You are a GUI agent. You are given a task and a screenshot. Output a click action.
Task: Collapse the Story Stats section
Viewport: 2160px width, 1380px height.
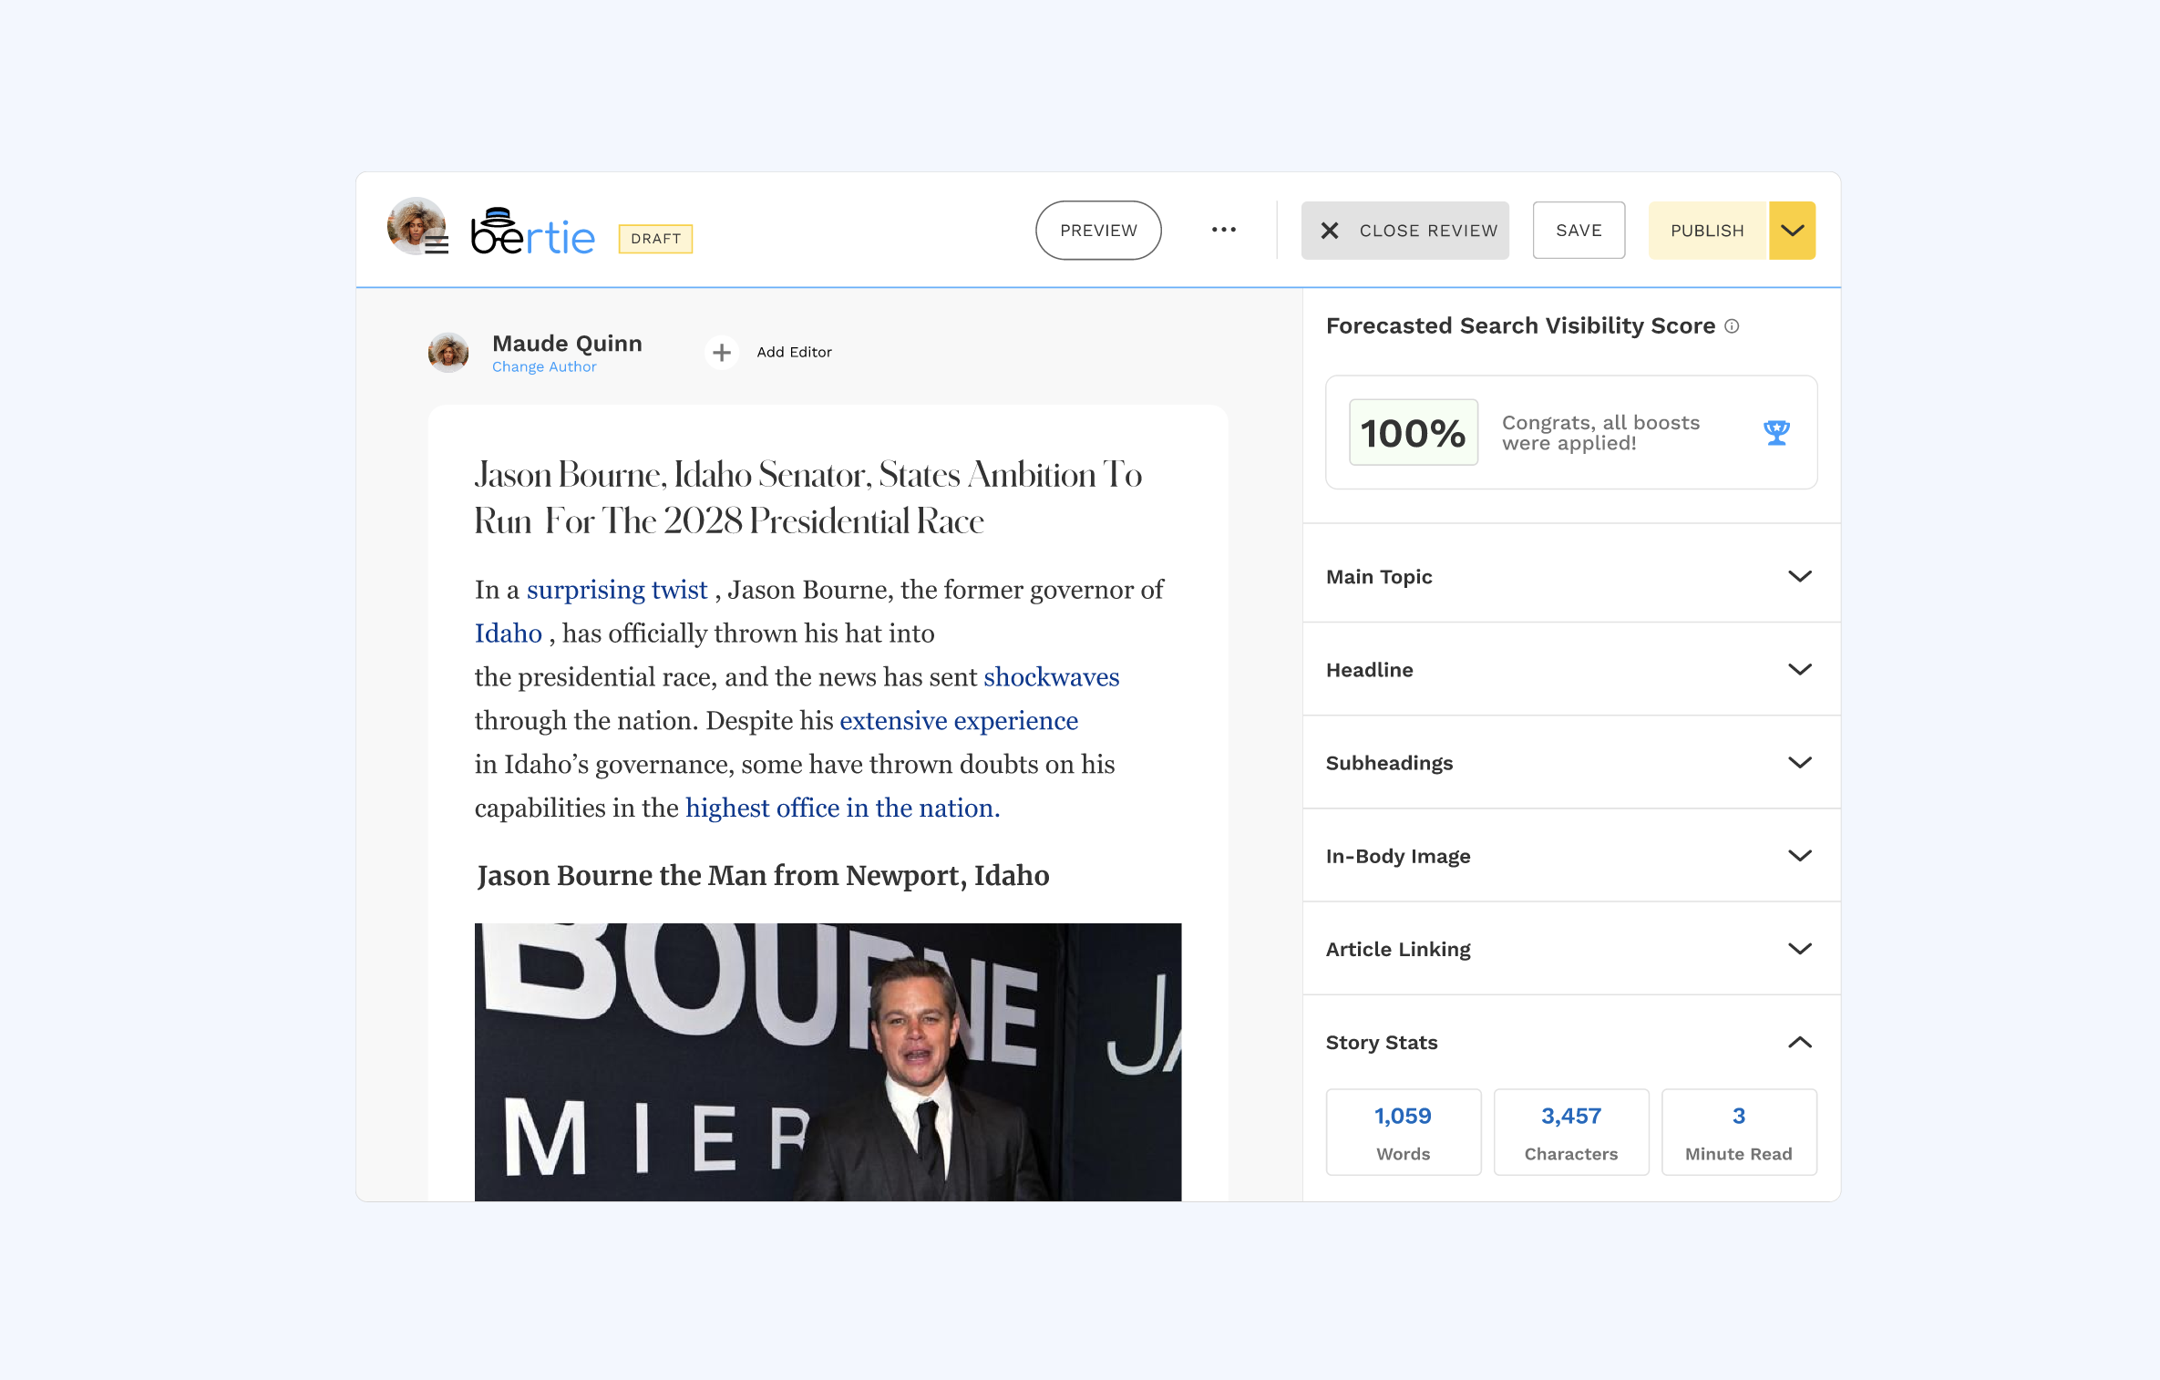pyautogui.click(x=1799, y=1042)
